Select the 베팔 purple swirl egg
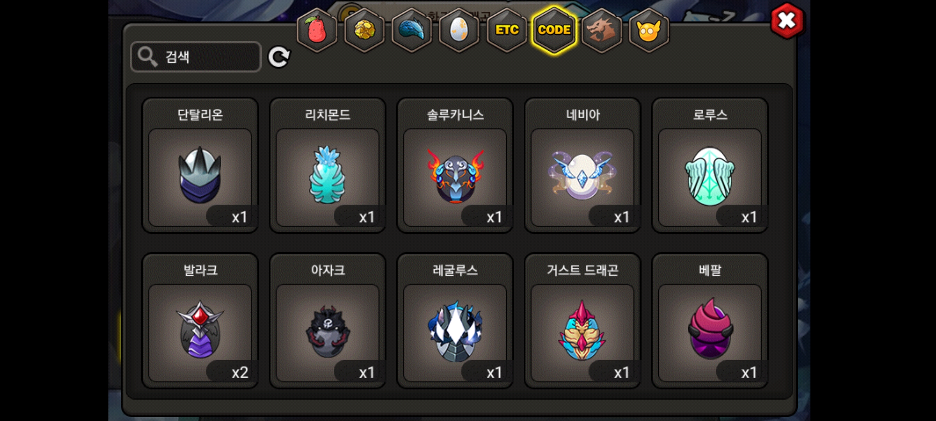This screenshot has width=936, height=421. [710, 321]
